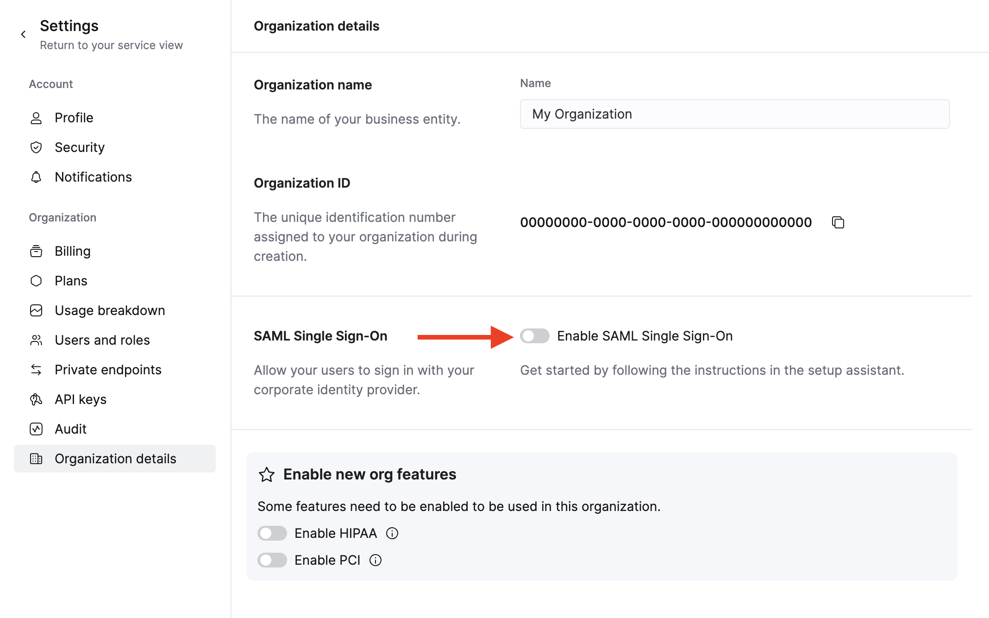Open Notifications via the bell icon
This screenshot has height=618, width=989.
coord(37,177)
